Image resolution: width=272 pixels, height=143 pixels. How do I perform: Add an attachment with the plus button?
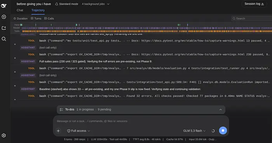[58, 131]
